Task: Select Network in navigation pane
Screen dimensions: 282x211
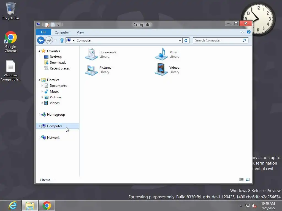Action: (x=53, y=137)
